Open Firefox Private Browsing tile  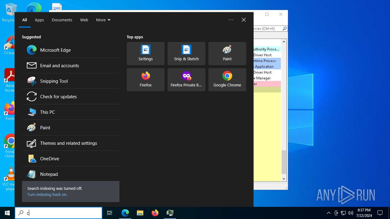click(x=186, y=80)
